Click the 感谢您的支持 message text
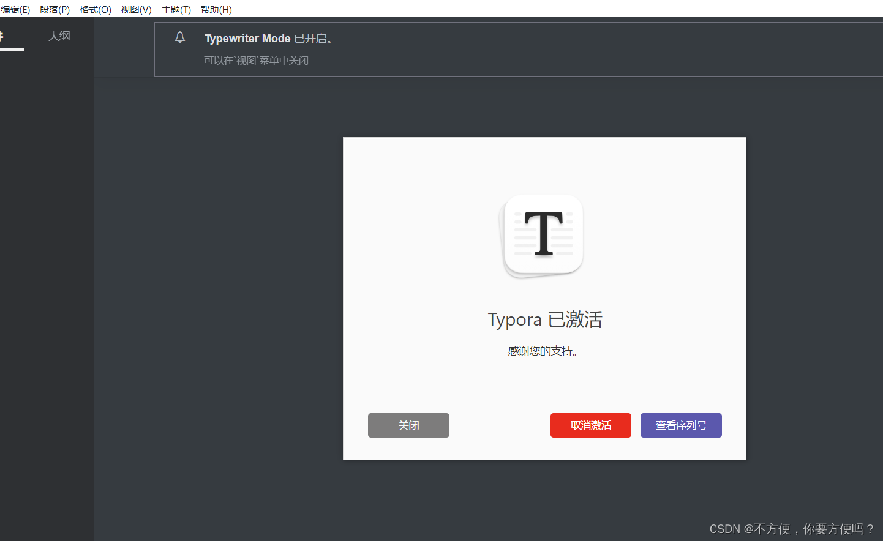Screen dimensions: 883x541 coord(544,351)
